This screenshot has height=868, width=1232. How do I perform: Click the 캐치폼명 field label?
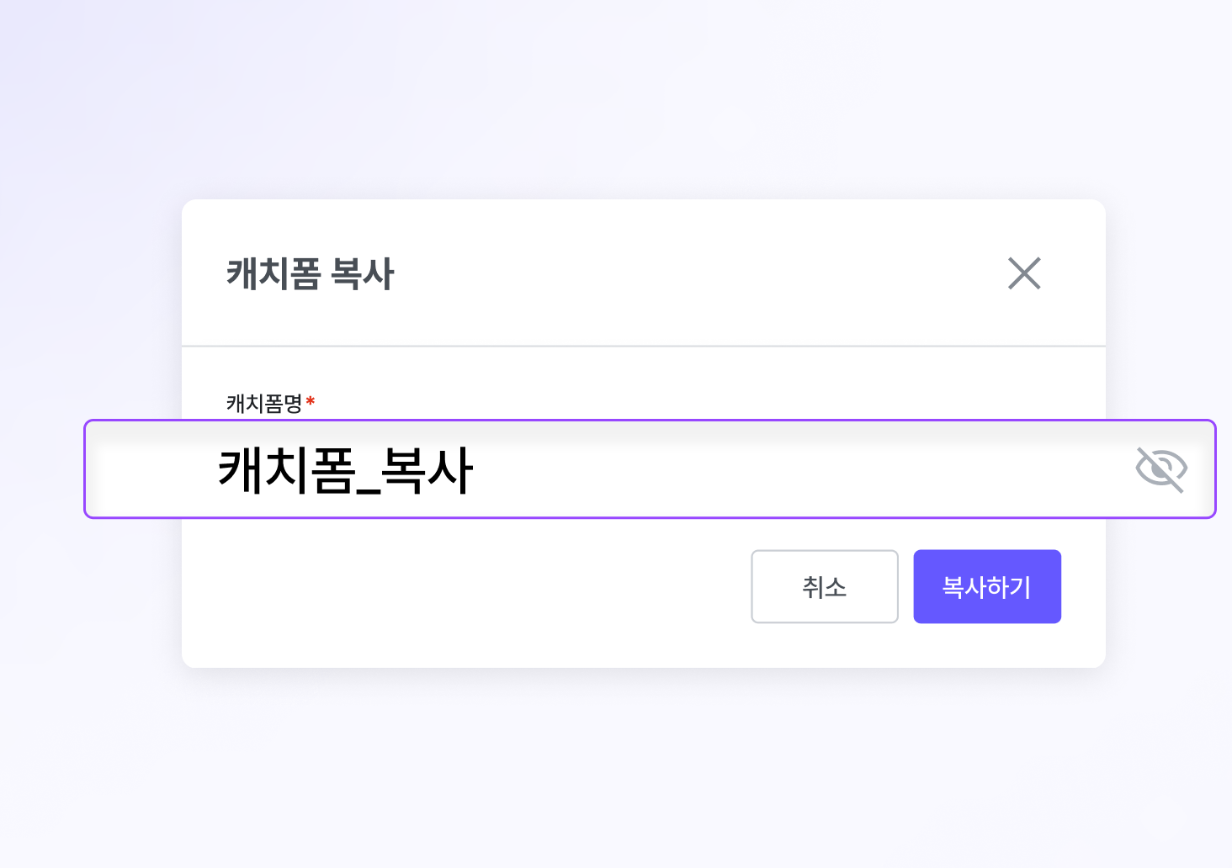264,404
